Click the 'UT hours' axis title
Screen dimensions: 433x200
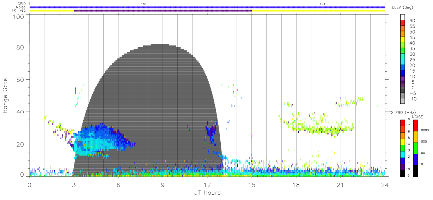(207, 193)
